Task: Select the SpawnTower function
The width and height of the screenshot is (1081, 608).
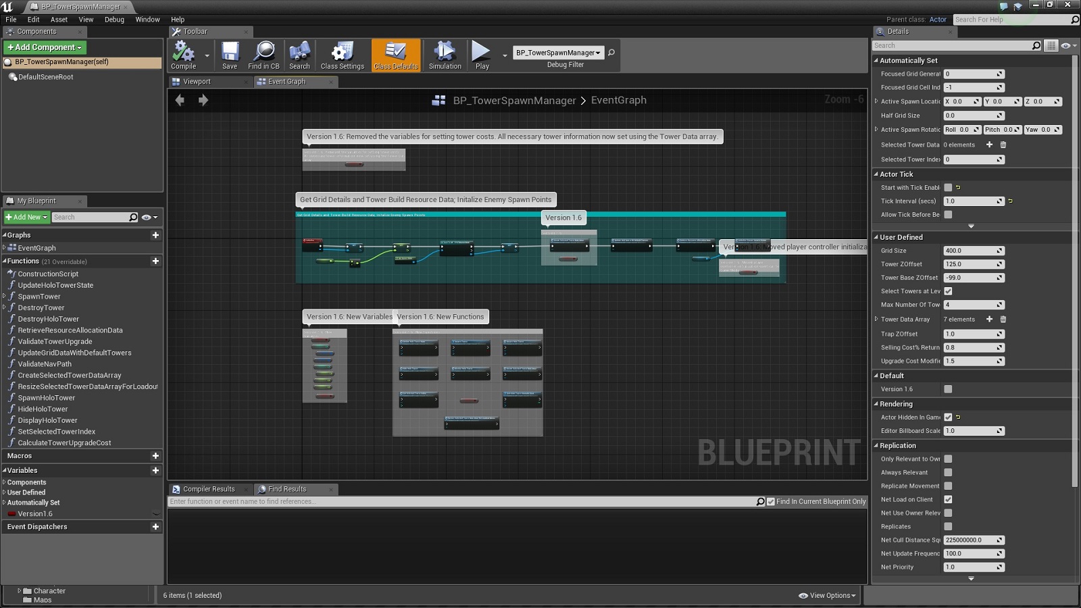Action: click(39, 297)
